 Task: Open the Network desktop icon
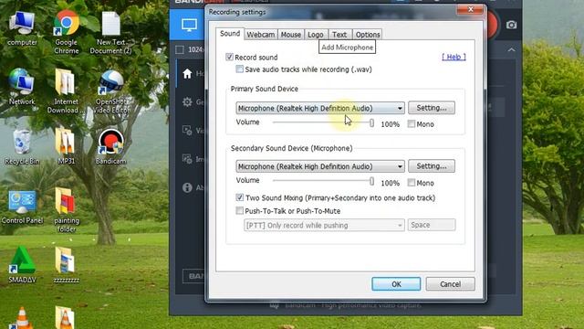(x=22, y=87)
